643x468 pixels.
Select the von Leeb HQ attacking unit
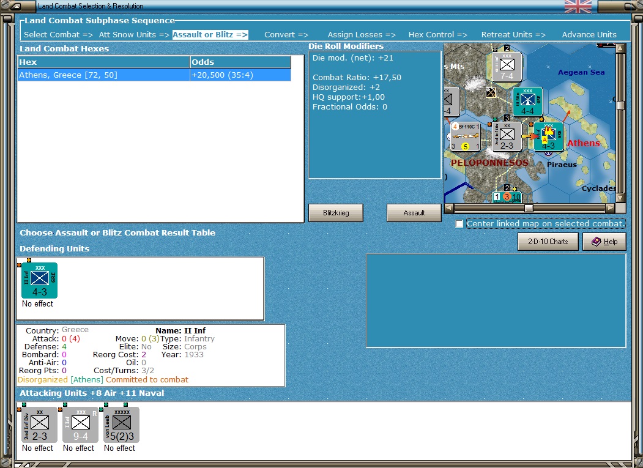point(121,425)
